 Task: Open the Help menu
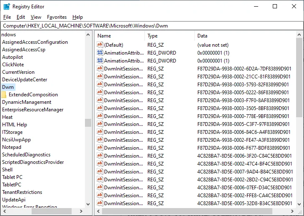[77, 17]
